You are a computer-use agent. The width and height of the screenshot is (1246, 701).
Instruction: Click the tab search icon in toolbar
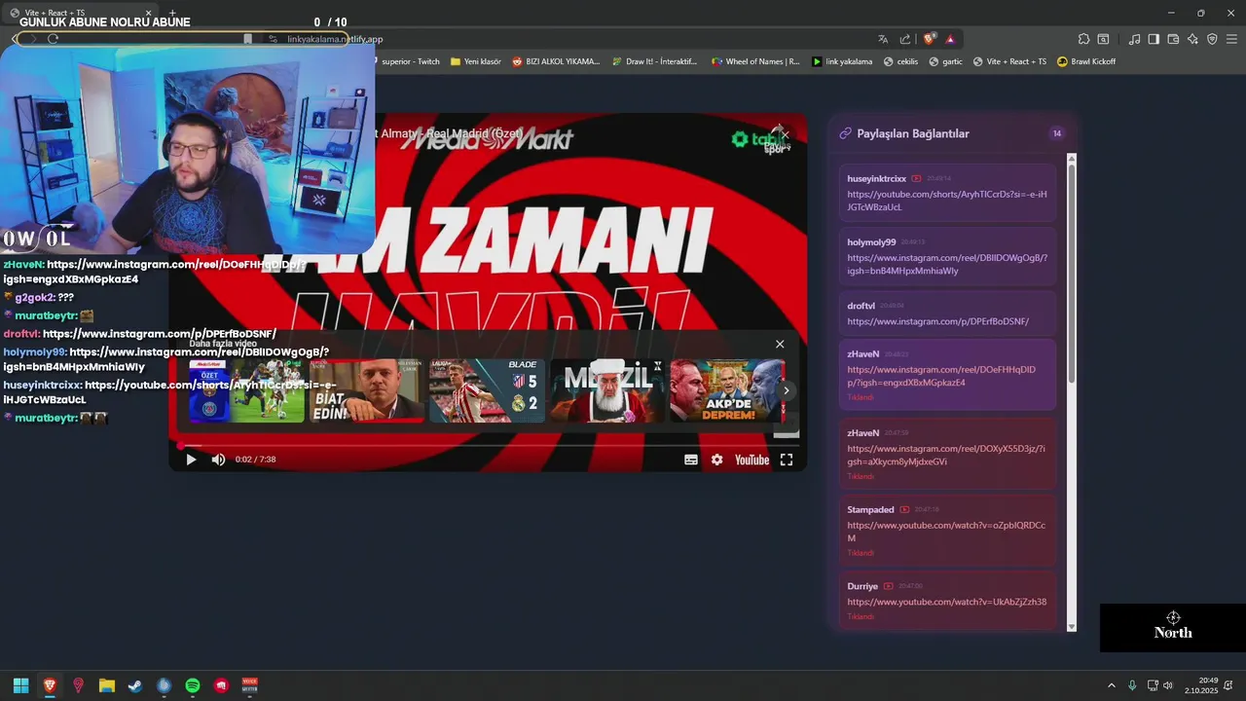[x=1103, y=39]
